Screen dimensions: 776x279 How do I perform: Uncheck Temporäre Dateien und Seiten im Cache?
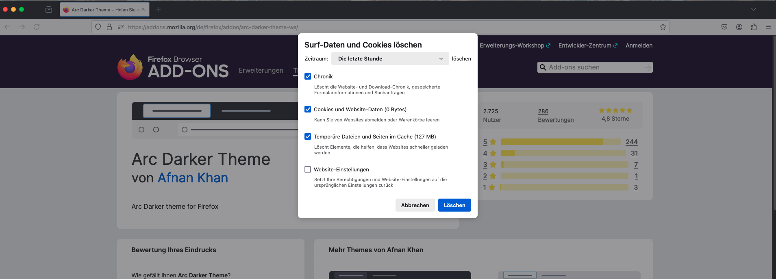308,136
